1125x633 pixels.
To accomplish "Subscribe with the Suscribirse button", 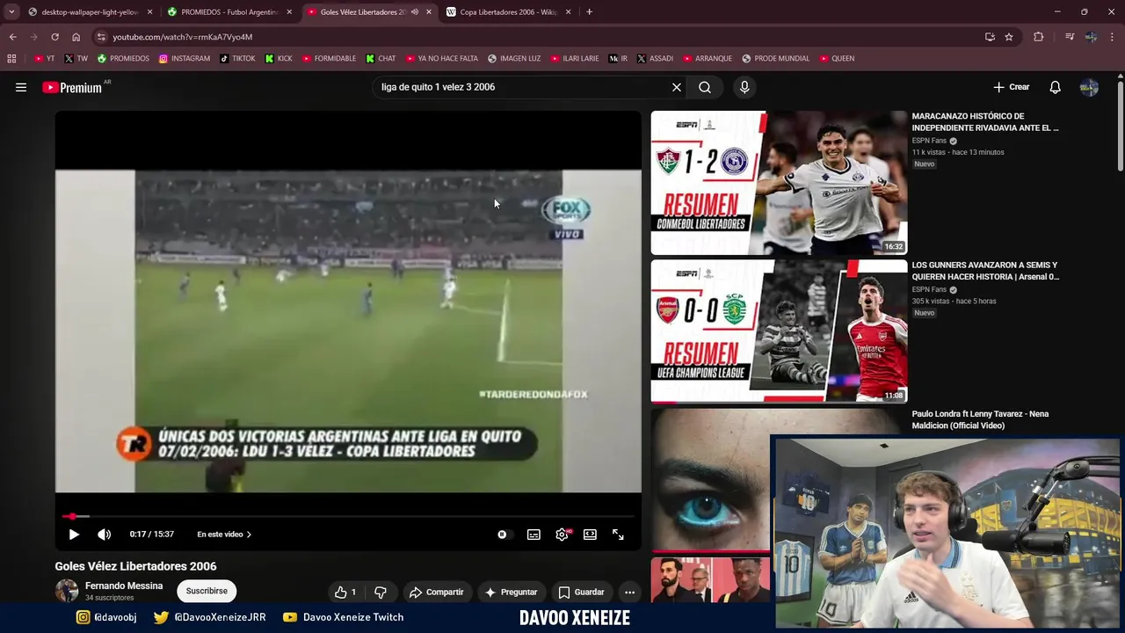I will coord(207,592).
